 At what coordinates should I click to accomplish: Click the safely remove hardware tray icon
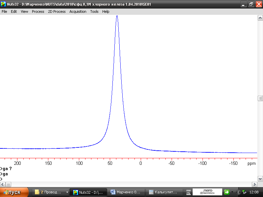tap(244, 192)
